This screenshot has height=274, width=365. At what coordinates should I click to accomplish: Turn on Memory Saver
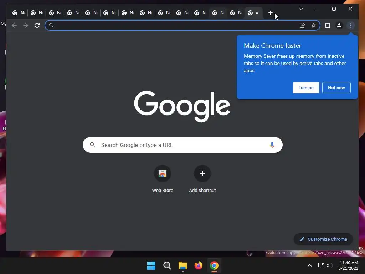click(x=306, y=88)
